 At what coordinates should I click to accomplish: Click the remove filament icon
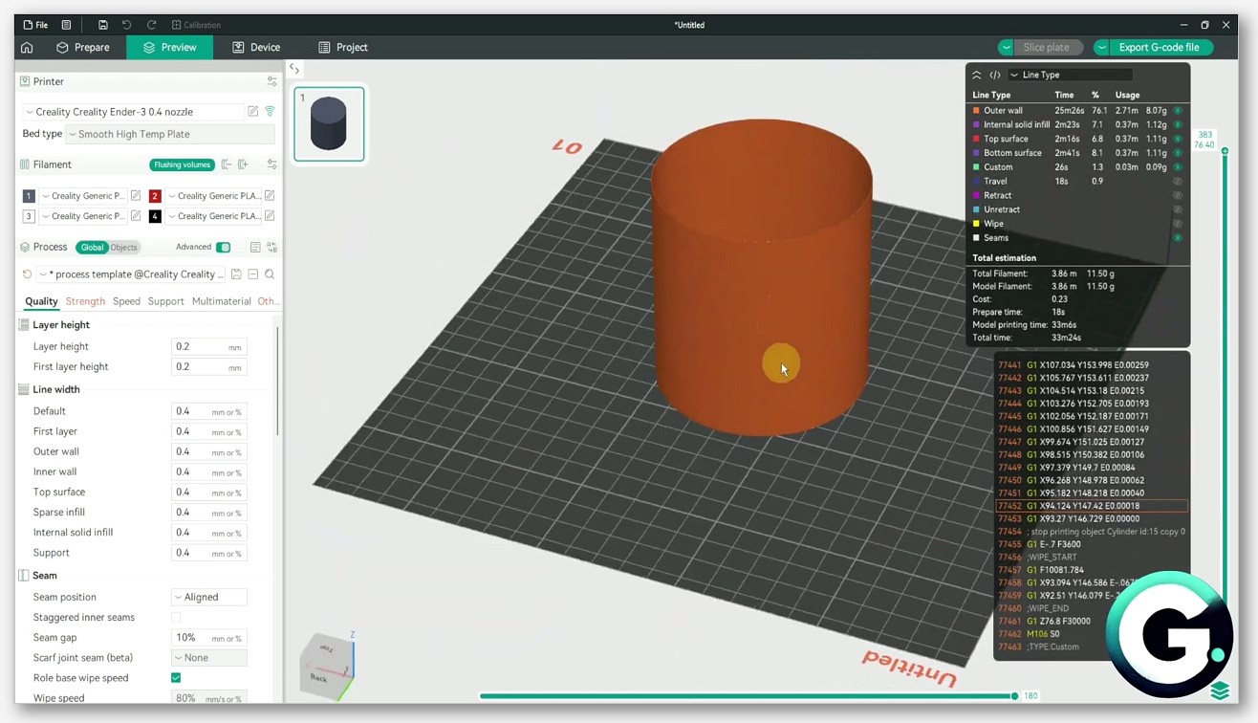[227, 164]
